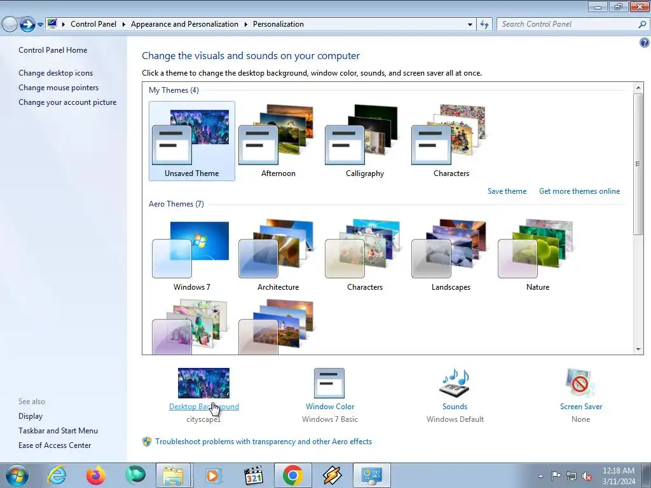
Task: Select the Unsaved Theme thumbnail
Action: (x=191, y=140)
